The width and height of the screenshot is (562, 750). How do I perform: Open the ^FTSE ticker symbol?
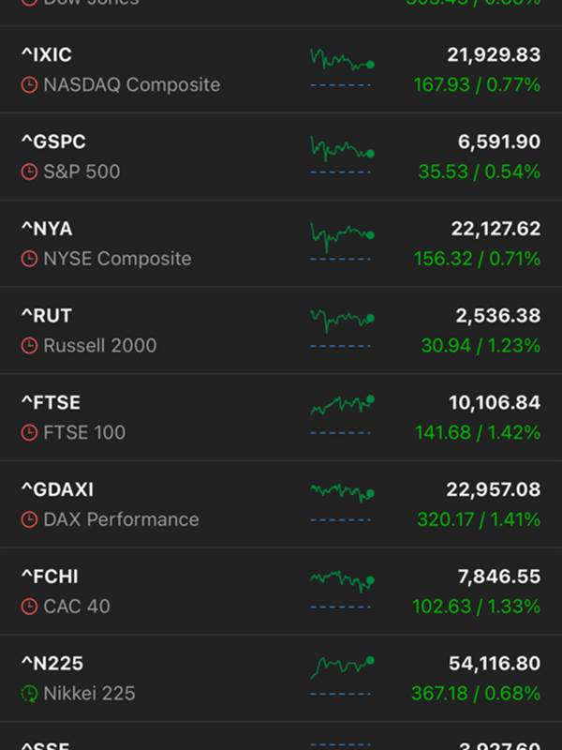coord(51,402)
